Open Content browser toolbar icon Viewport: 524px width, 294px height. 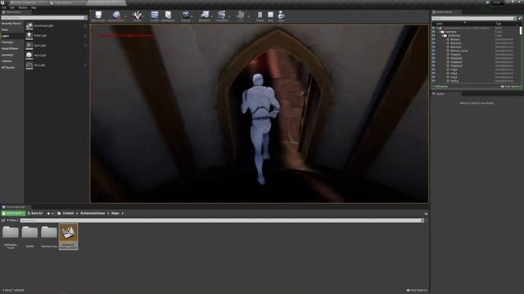point(154,16)
